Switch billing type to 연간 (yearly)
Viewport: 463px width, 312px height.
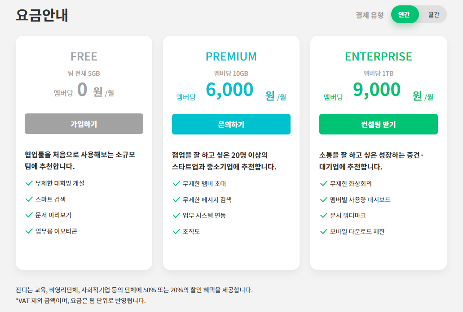[x=405, y=14]
